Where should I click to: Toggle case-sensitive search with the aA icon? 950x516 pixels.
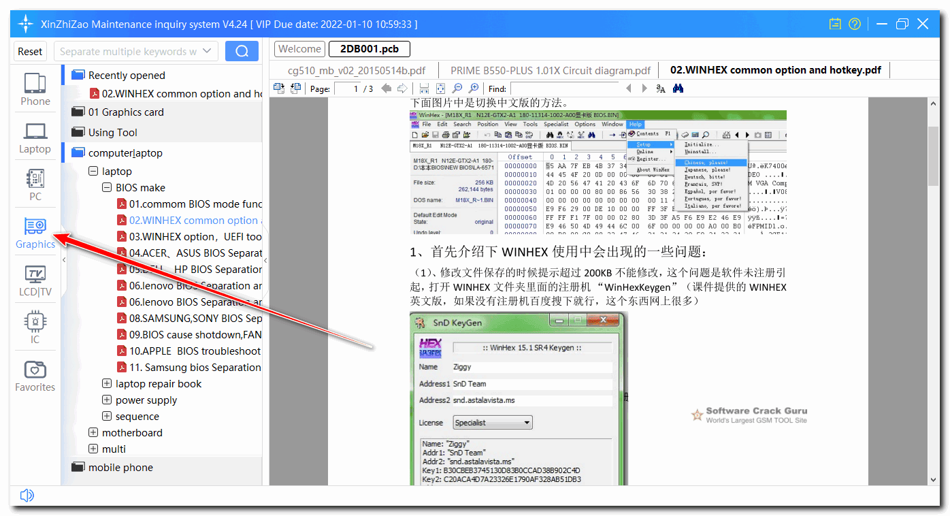click(660, 88)
